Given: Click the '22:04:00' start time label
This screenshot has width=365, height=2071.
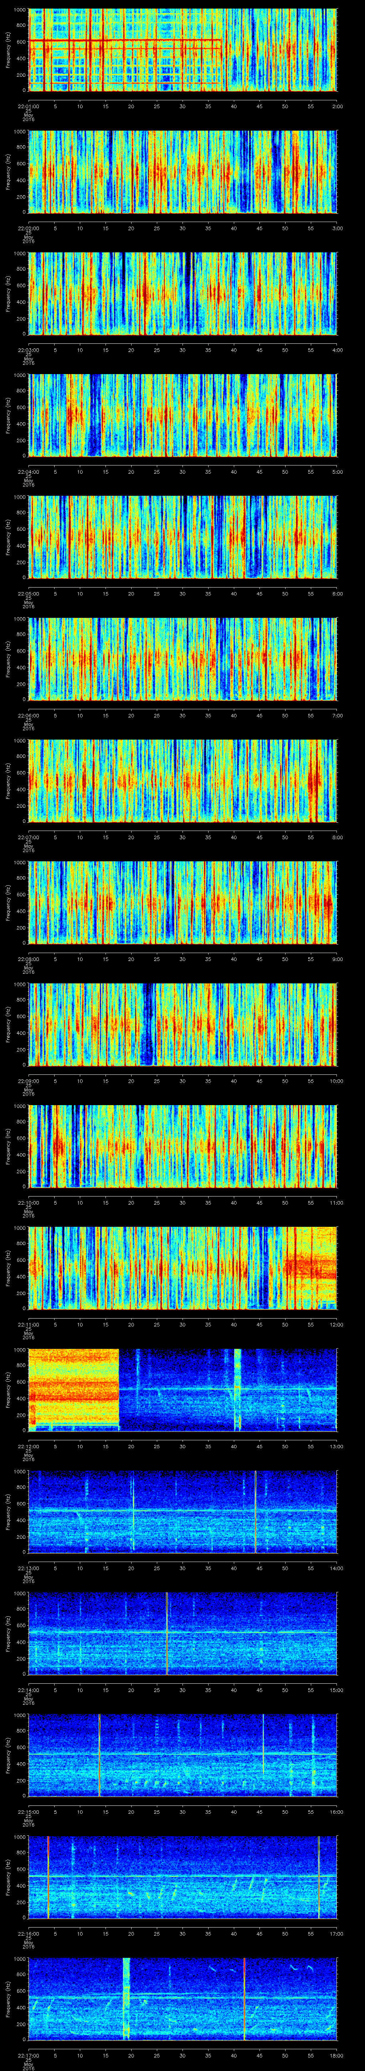Looking at the screenshot, I should pos(28,472).
